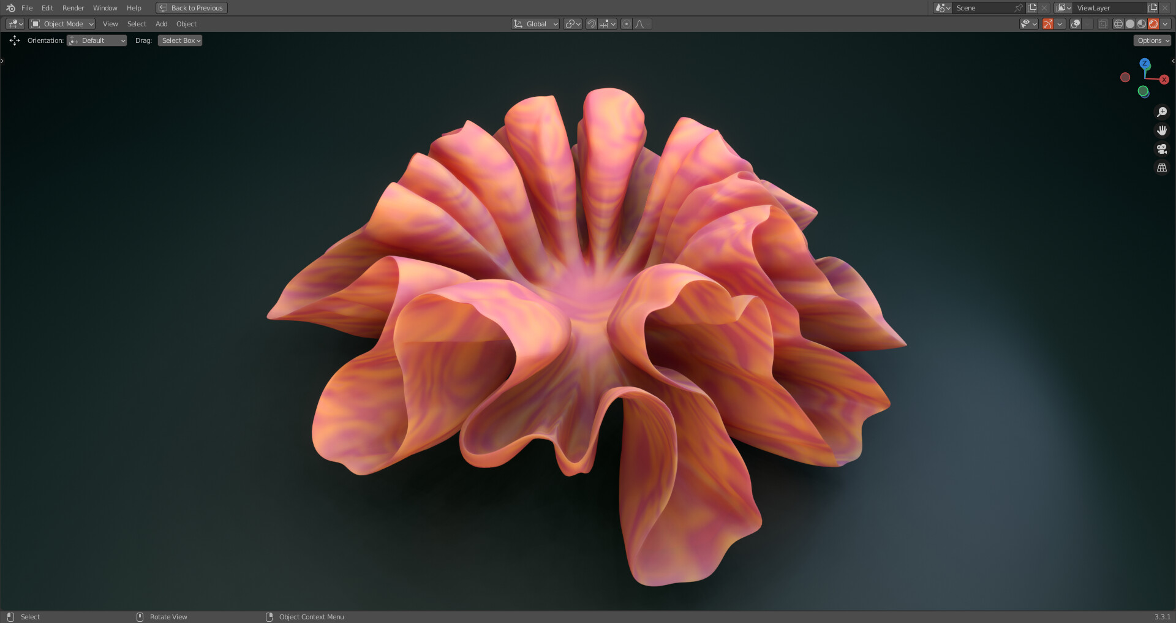The image size is (1176, 623).
Task: Open the viewport Options popover
Action: tap(1151, 40)
